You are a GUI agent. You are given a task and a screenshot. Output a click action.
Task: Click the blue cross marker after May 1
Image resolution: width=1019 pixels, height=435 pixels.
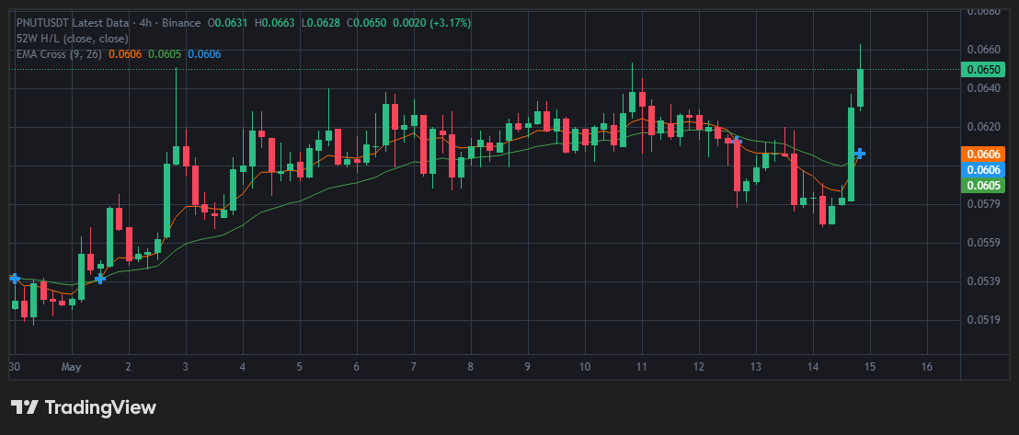(100, 279)
